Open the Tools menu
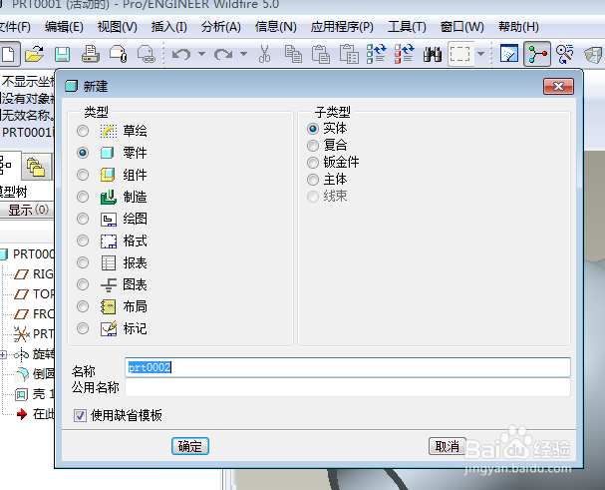The height and width of the screenshot is (490, 605). [x=407, y=27]
